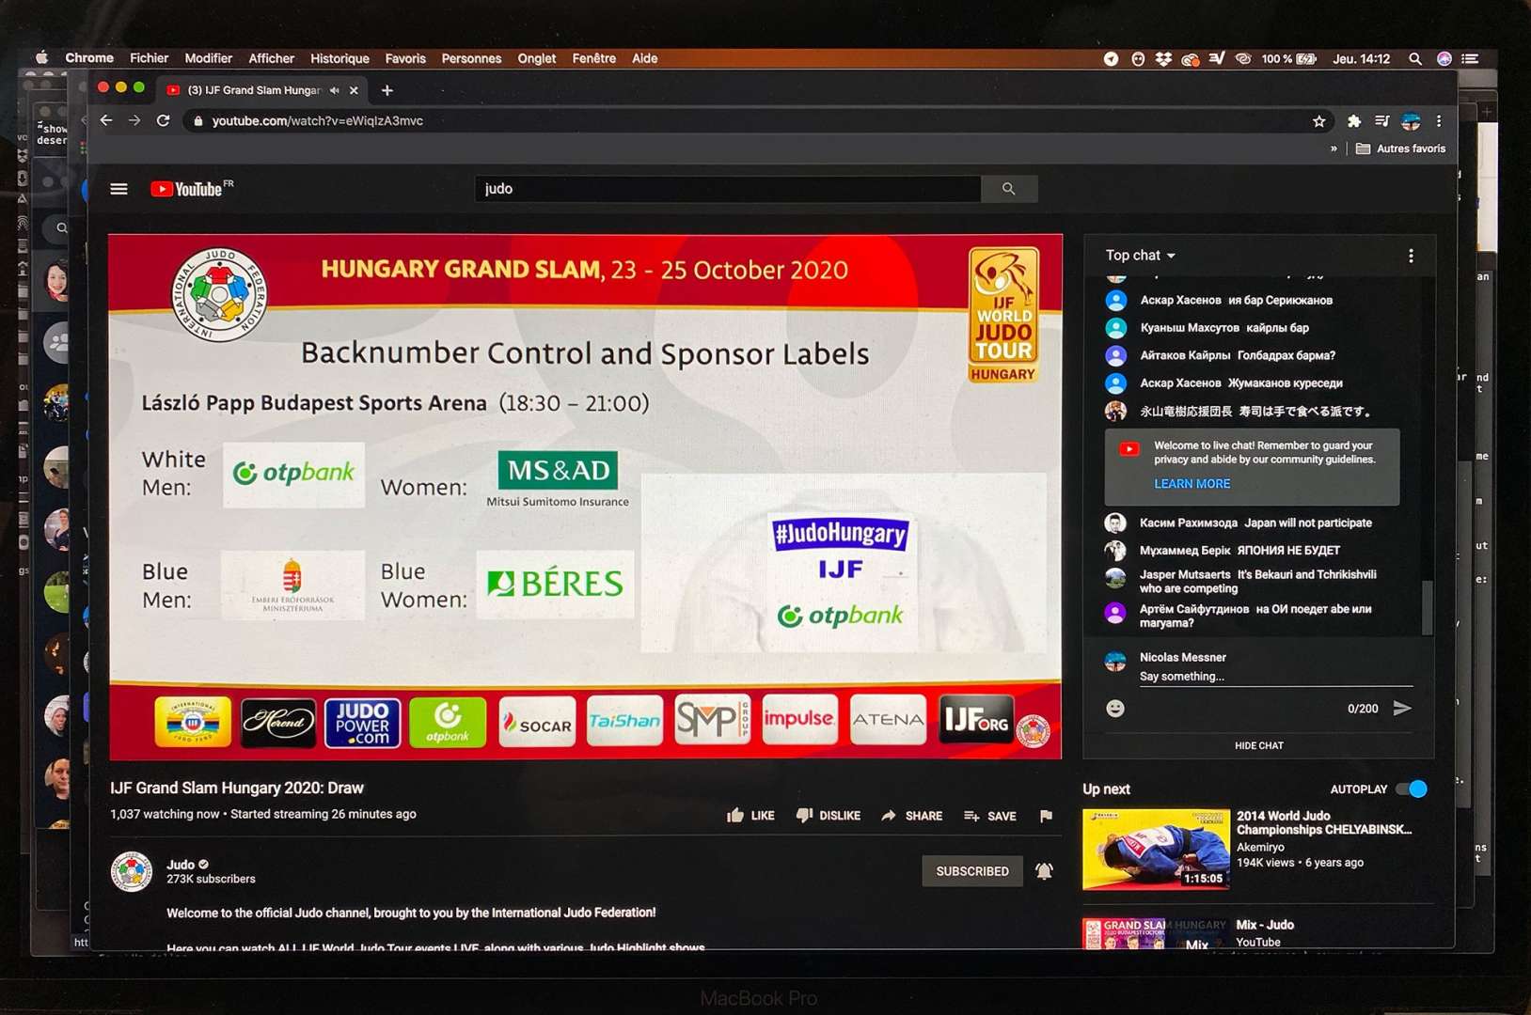The width and height of the screenshot is (1531, 1015).
Task: Go forward with the browser forward arrow
Action: [134, 120]
